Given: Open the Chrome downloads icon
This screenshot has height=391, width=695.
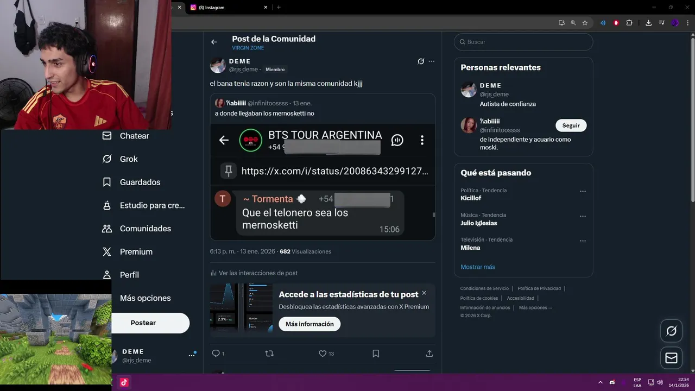Looking at the screenshot, I should [648, 23].
